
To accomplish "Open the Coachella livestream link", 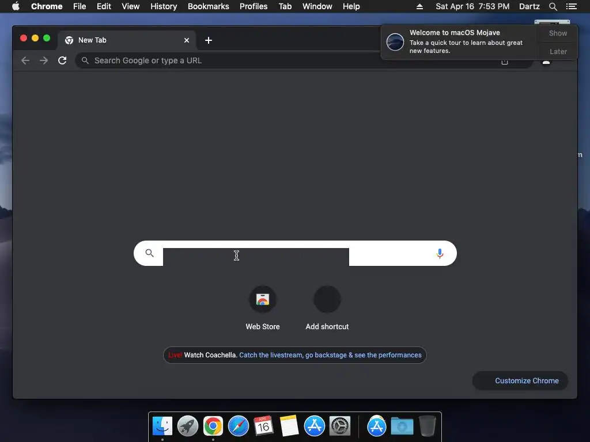I will coord(330,355).
